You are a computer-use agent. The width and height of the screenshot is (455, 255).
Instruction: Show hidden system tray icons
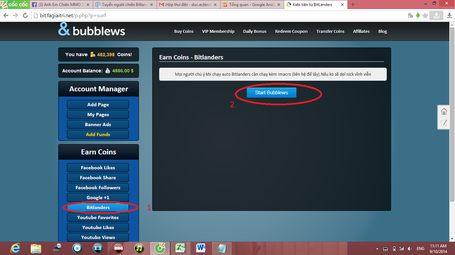click(x=377, y=249)
